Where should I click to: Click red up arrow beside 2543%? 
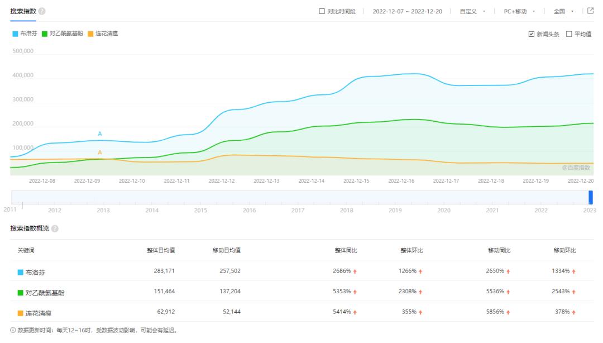pos(574,292)
